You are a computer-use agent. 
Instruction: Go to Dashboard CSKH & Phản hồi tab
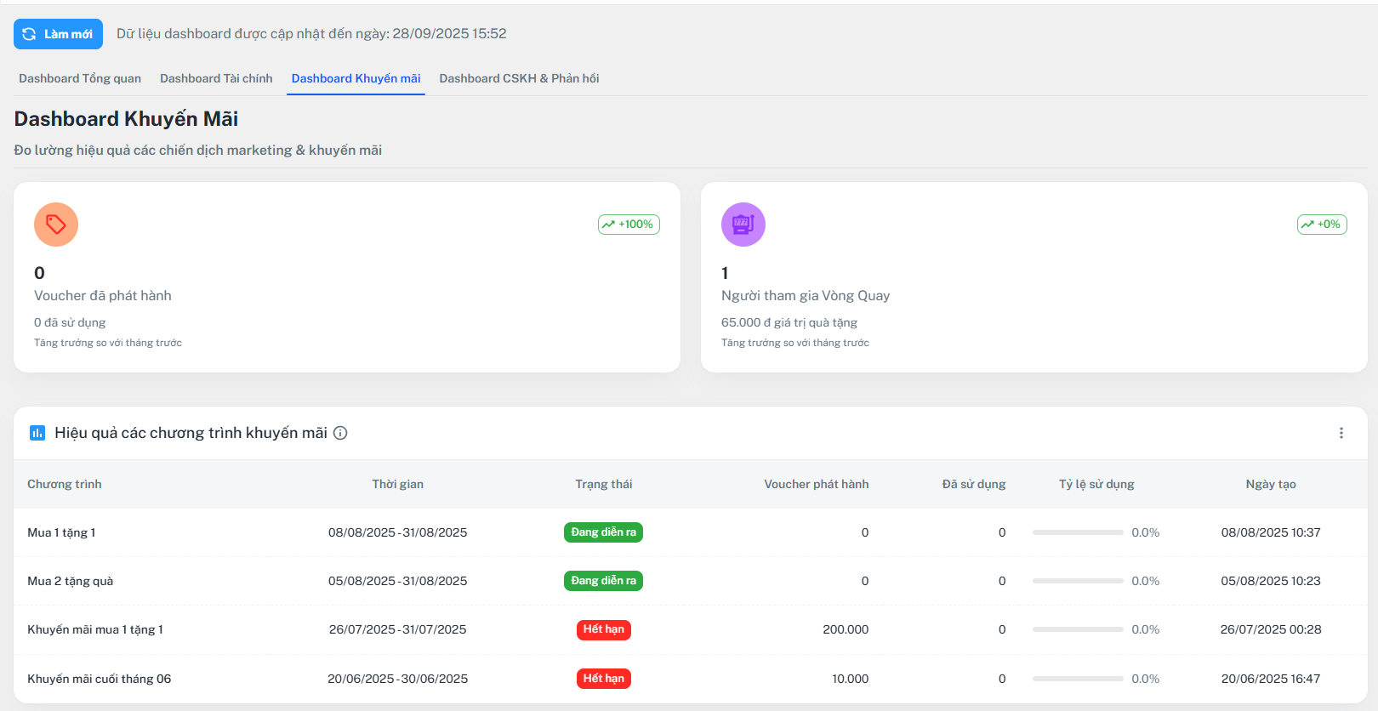pos(519,78)
